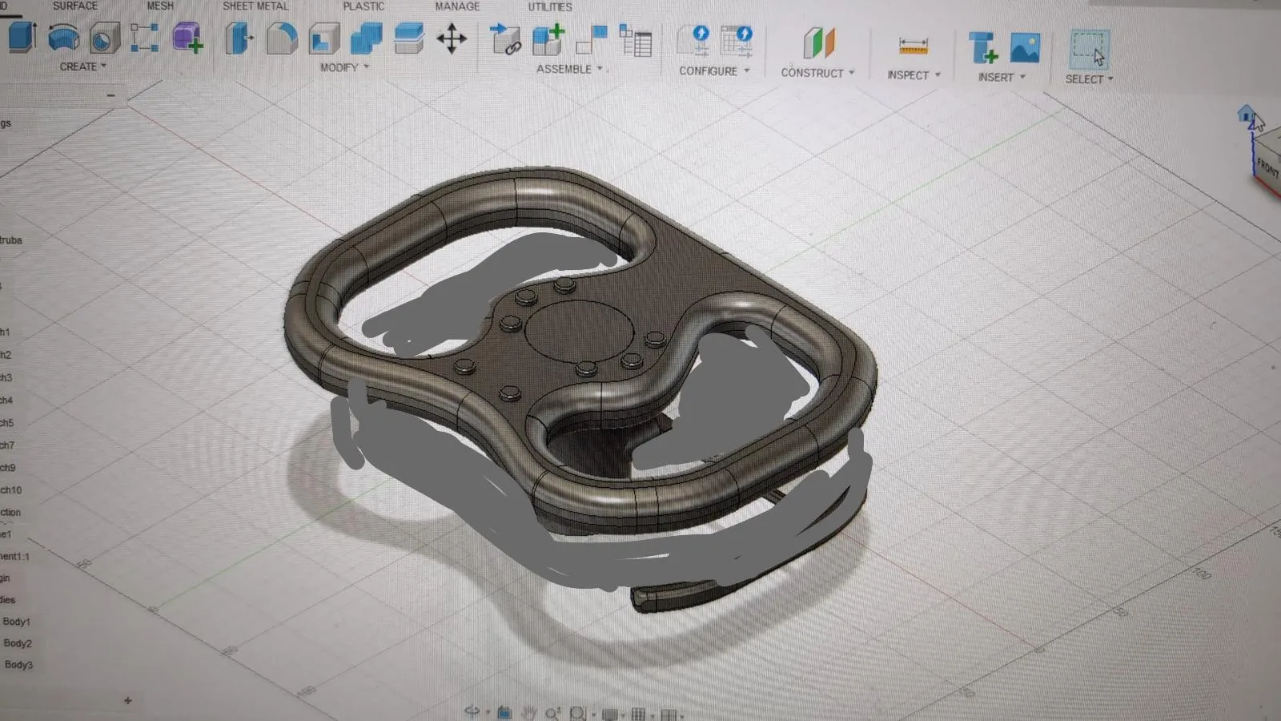Click the plus button below the browser

[127, 700]
